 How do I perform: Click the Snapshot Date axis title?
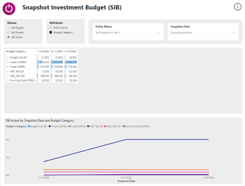pyautogui.click(x=126, y=181)
